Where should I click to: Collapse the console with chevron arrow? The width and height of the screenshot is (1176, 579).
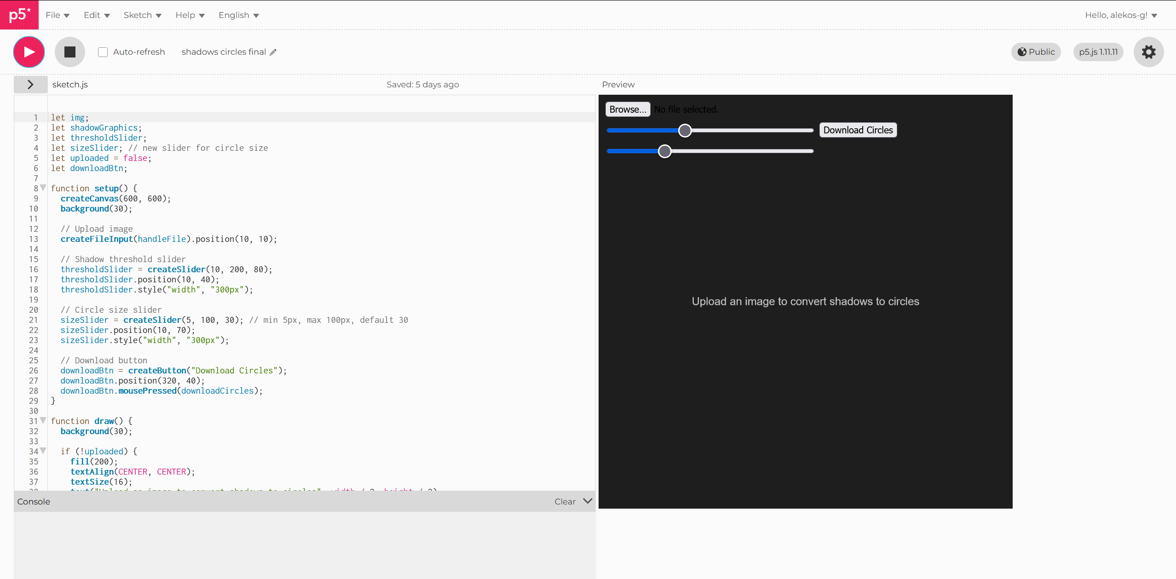[588, 501]
